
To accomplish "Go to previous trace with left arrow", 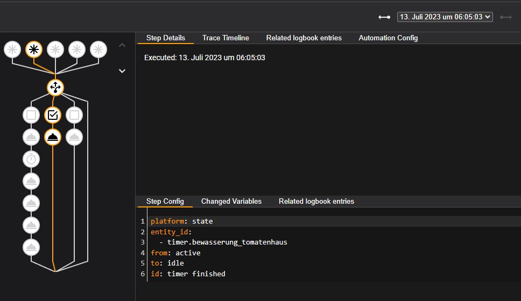I will (x=384, y=17).
